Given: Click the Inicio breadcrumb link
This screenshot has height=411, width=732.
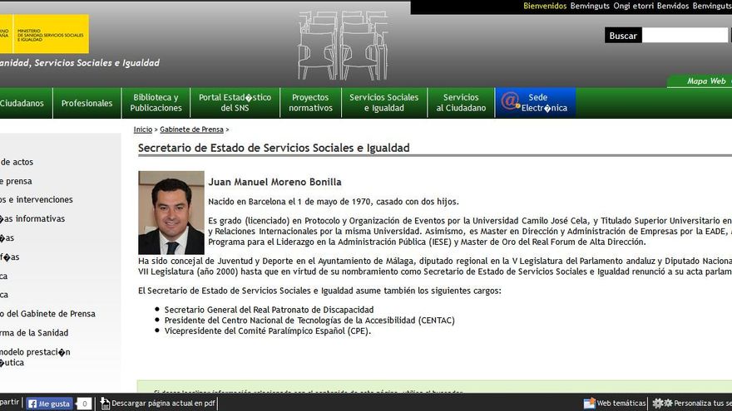Looking at the screenshot, I should (x=143, y=130).
